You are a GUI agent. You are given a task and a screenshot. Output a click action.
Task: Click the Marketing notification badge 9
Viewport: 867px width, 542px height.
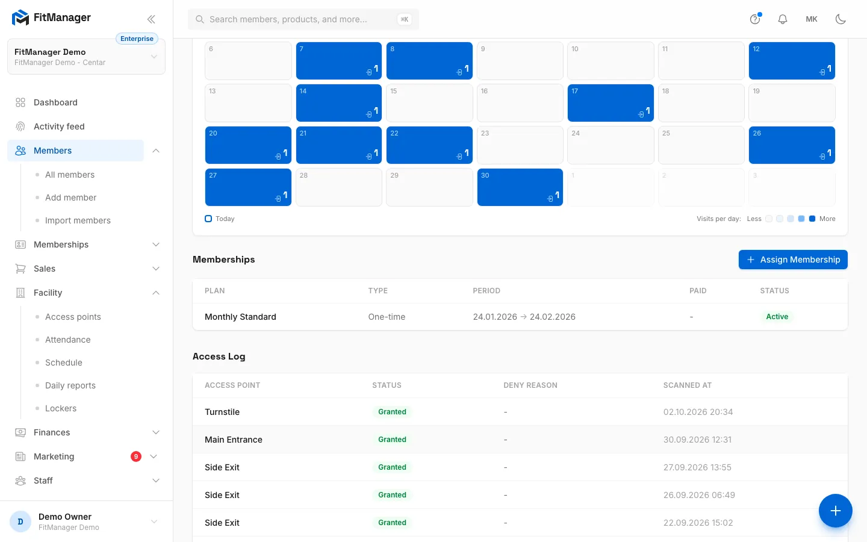click(136, 456)
